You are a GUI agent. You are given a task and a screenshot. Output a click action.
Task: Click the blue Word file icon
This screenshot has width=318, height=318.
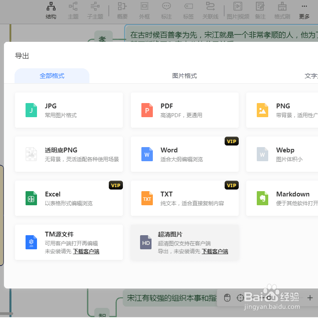(147, 154)
